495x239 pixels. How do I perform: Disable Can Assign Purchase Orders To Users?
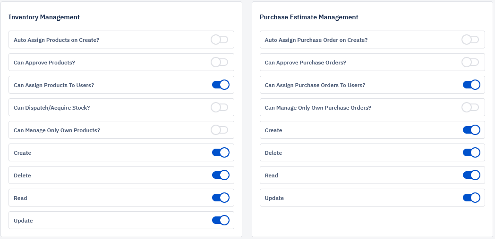pyautogui.click(x=472, y=85)
